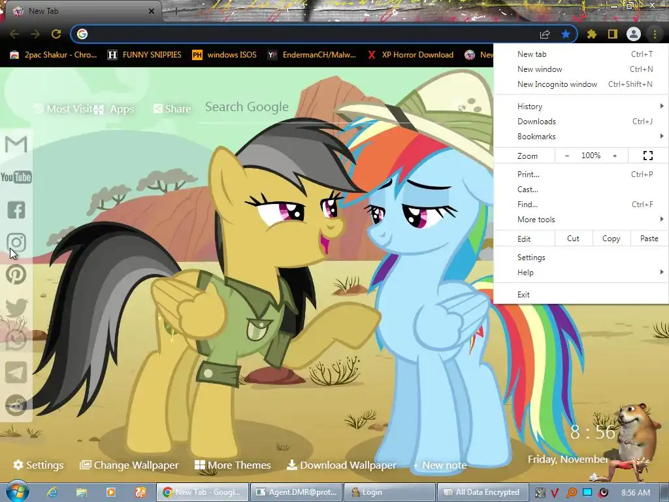Screen dimensions: 669x502
Task: Open the EndermanCH/Malw... bookmark
Action: point(312,55)
